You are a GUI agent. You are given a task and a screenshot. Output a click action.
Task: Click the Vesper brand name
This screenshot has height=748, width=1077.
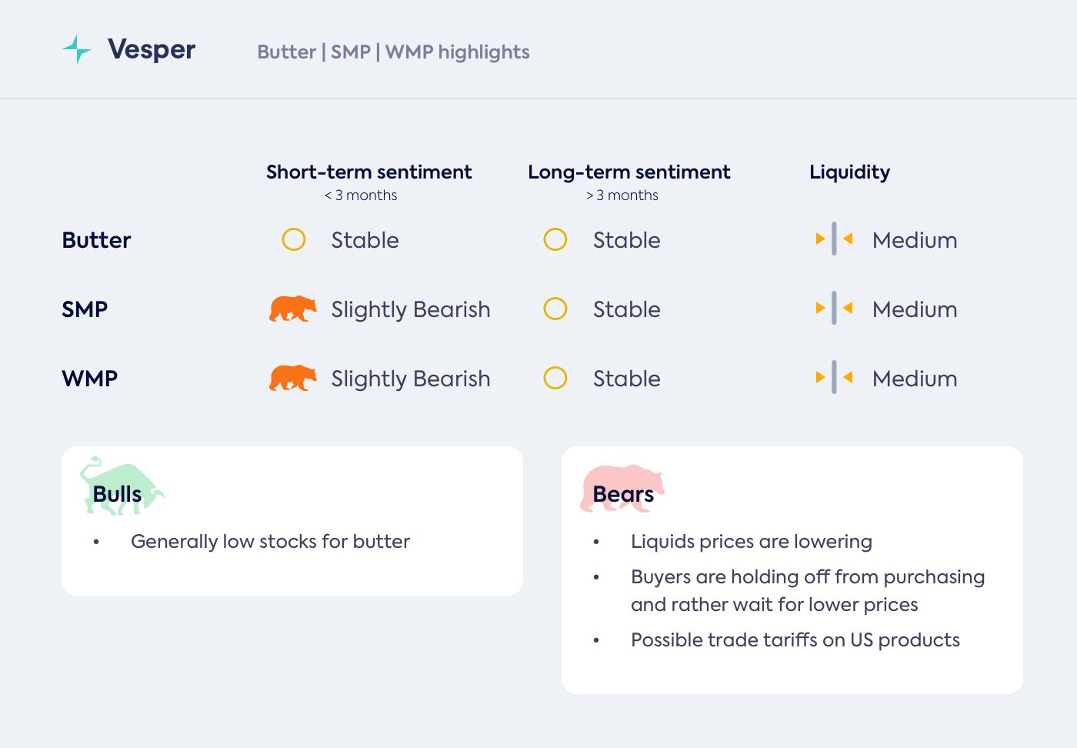click(x=152, y=49)
